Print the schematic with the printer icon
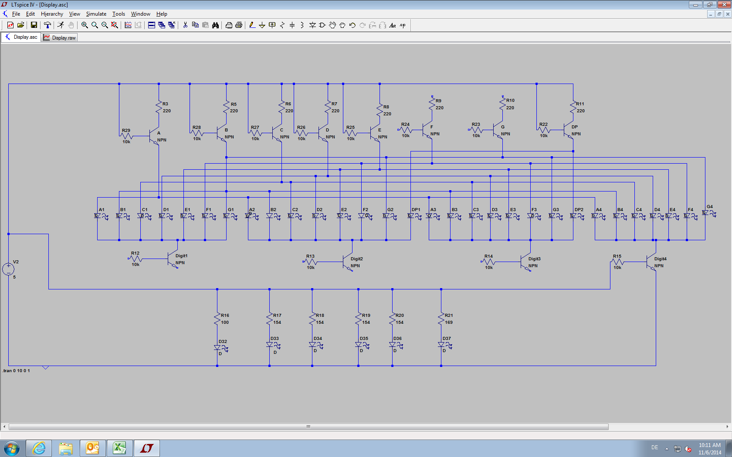Image resolution: width=732 pixels, height=457 pixels. click(x=239, y=25)
